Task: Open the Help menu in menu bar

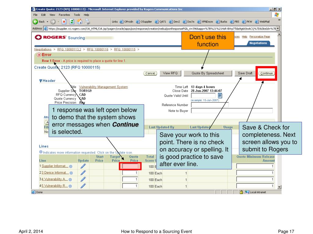Action: click(87, 15)
